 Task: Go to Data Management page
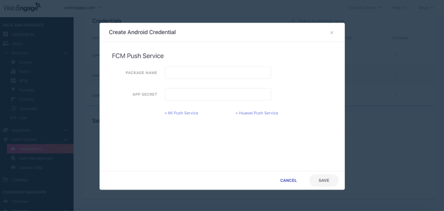click(36, 158)
